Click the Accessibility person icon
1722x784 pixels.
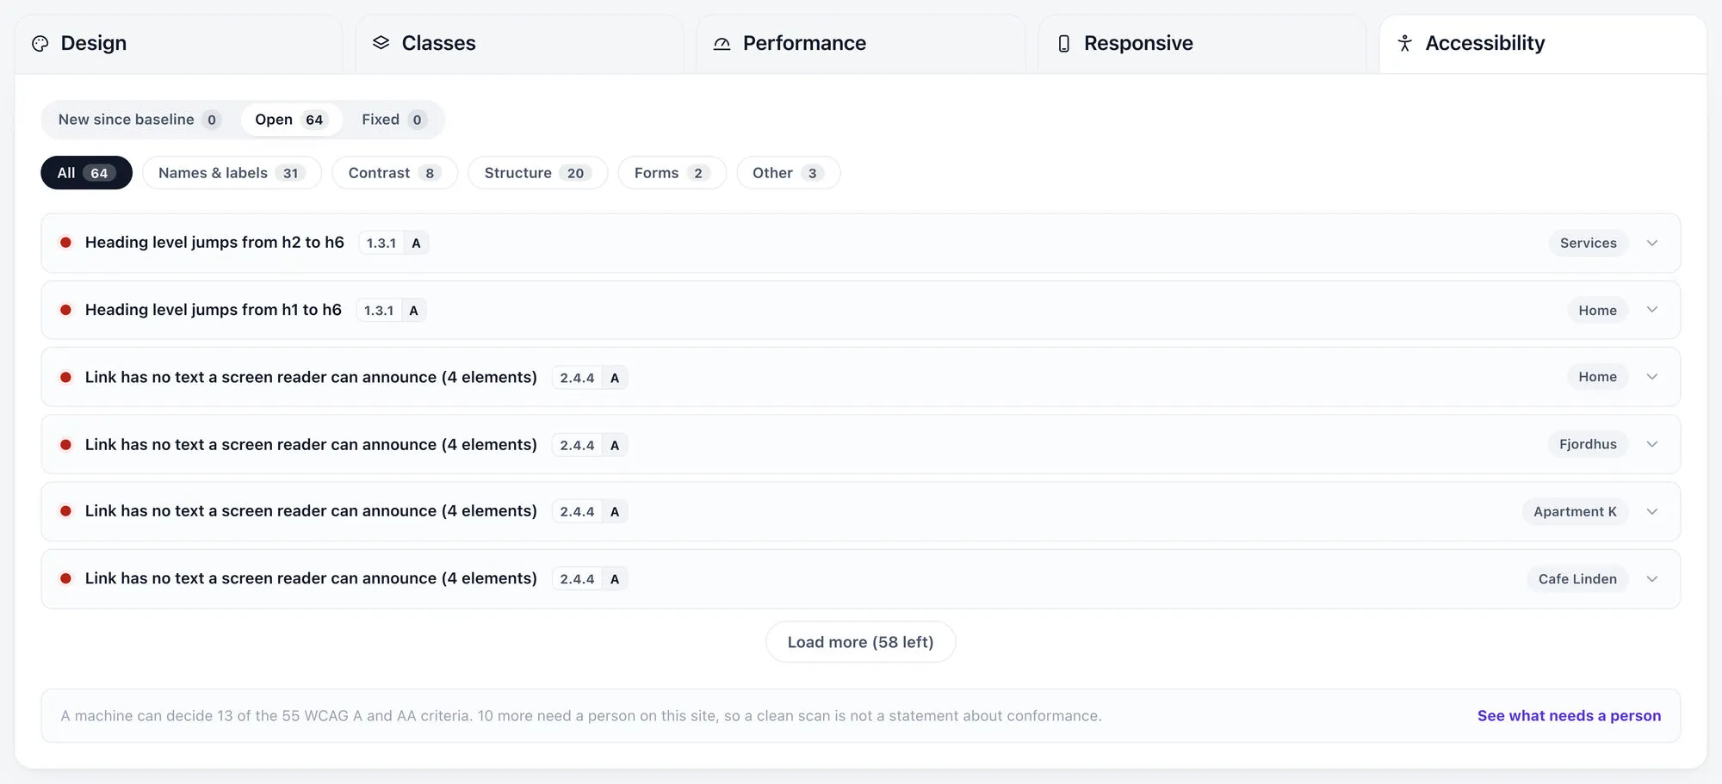coord(1404,43)
